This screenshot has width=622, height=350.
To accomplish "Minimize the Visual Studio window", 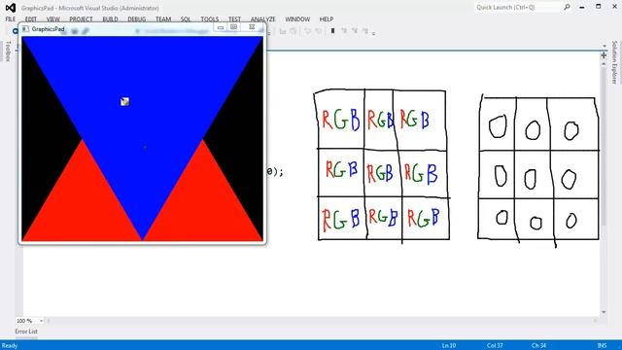I will tap(582, 7).
